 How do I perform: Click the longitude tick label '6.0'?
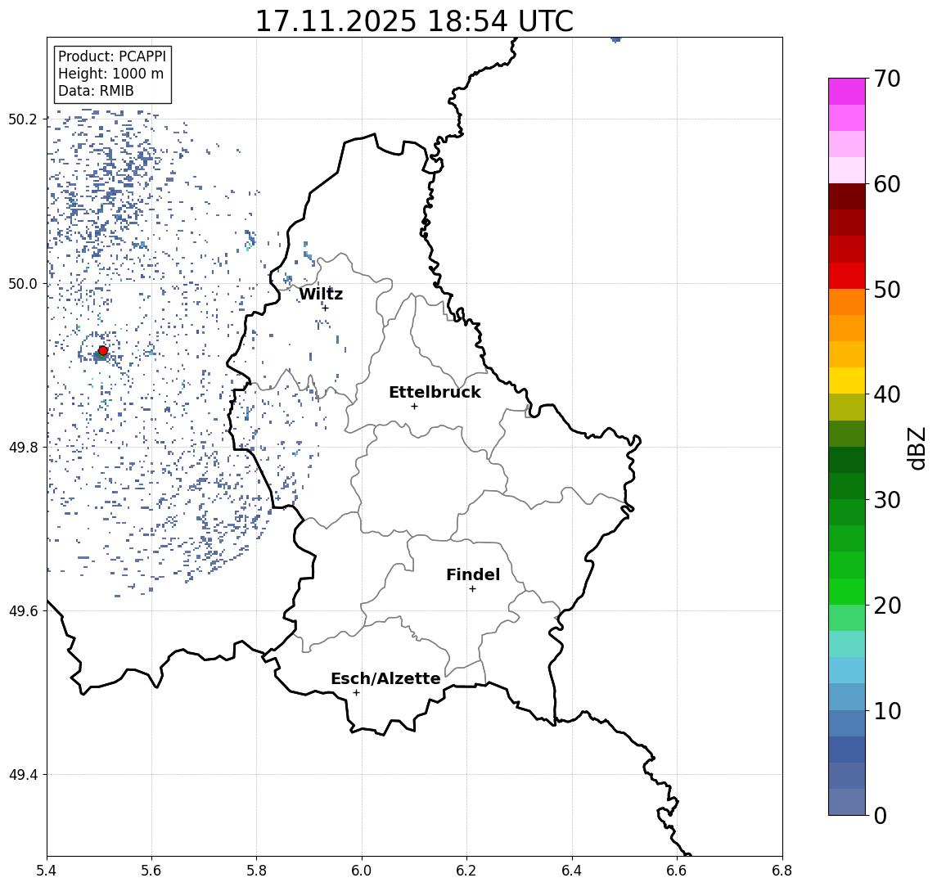[x=362, y=871]
